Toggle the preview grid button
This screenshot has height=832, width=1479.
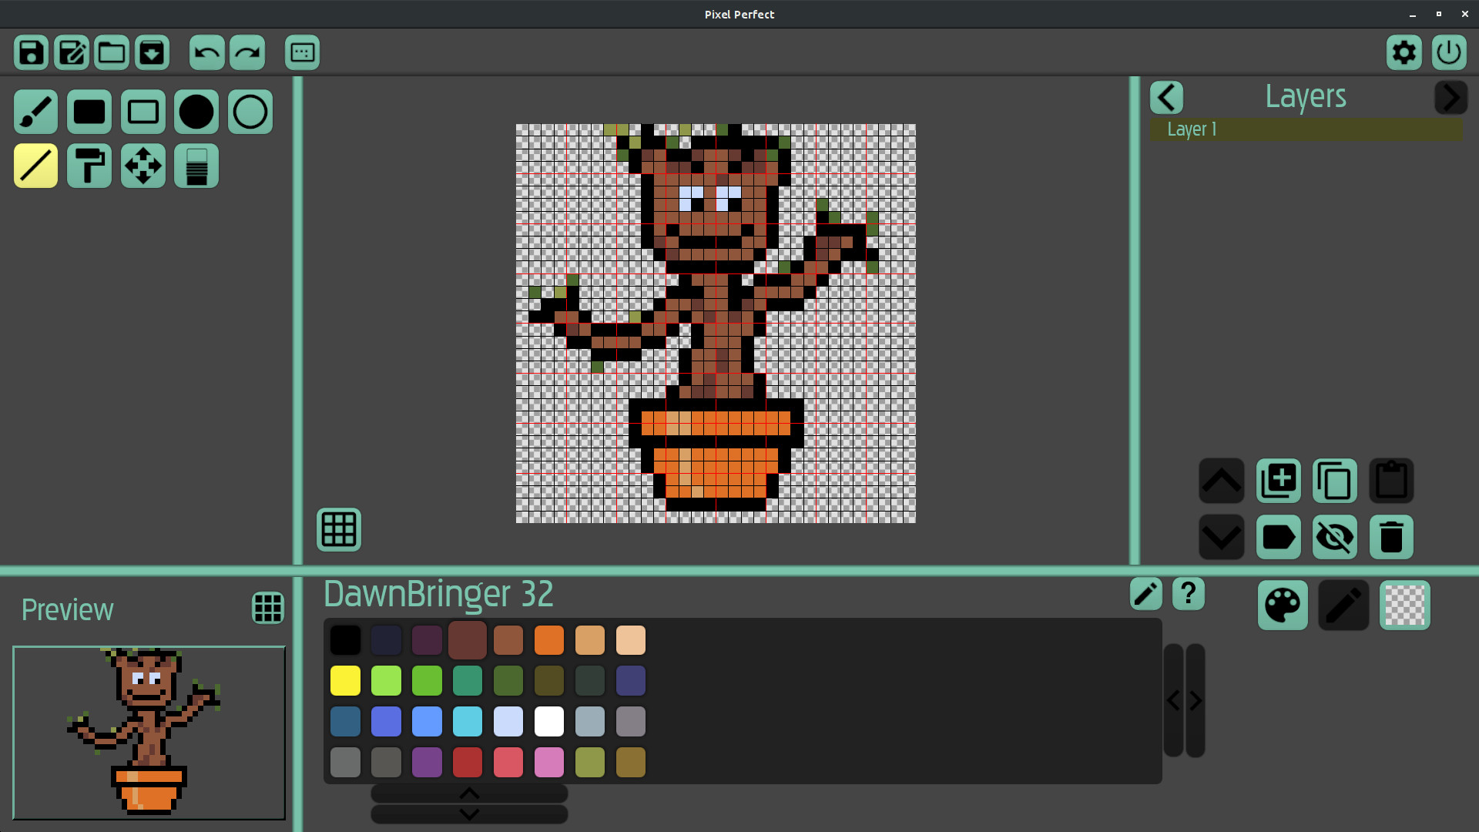(268, 608)
